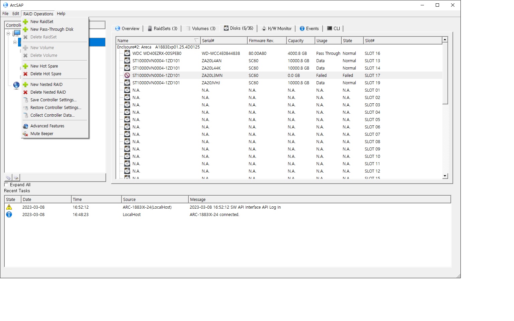
Task: Switch to the Volumes (3) tab
Action: tap(201, 28)
